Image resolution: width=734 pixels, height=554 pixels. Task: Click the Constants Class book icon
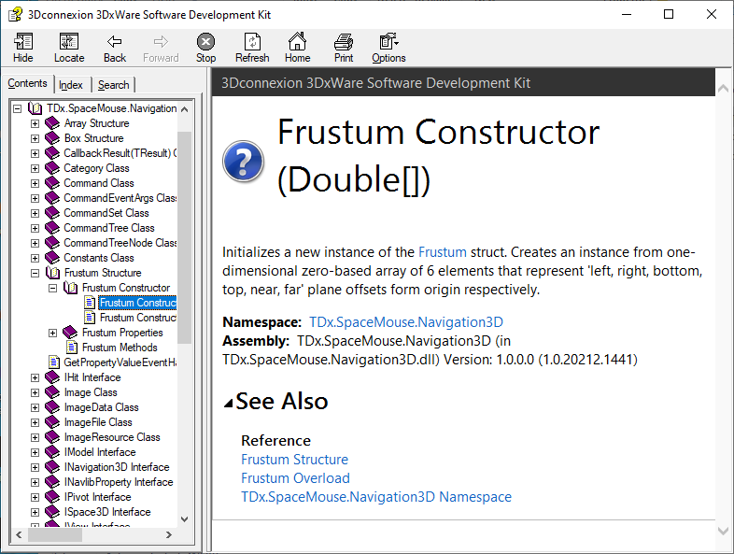(52, 258)
